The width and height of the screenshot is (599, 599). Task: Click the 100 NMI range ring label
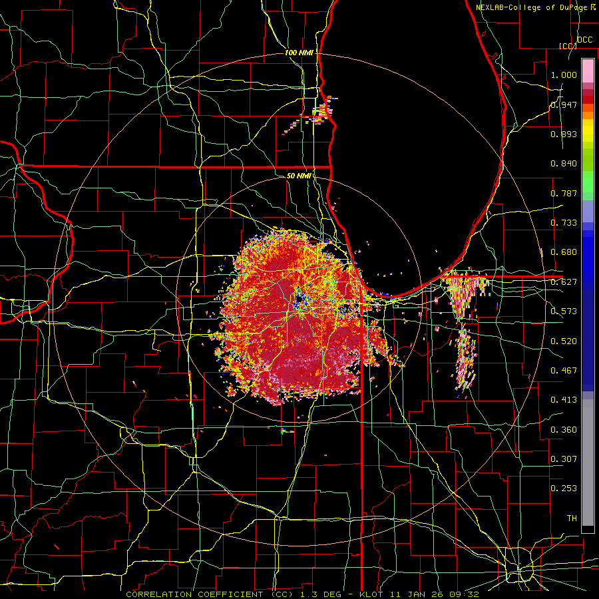pos(299,53)
